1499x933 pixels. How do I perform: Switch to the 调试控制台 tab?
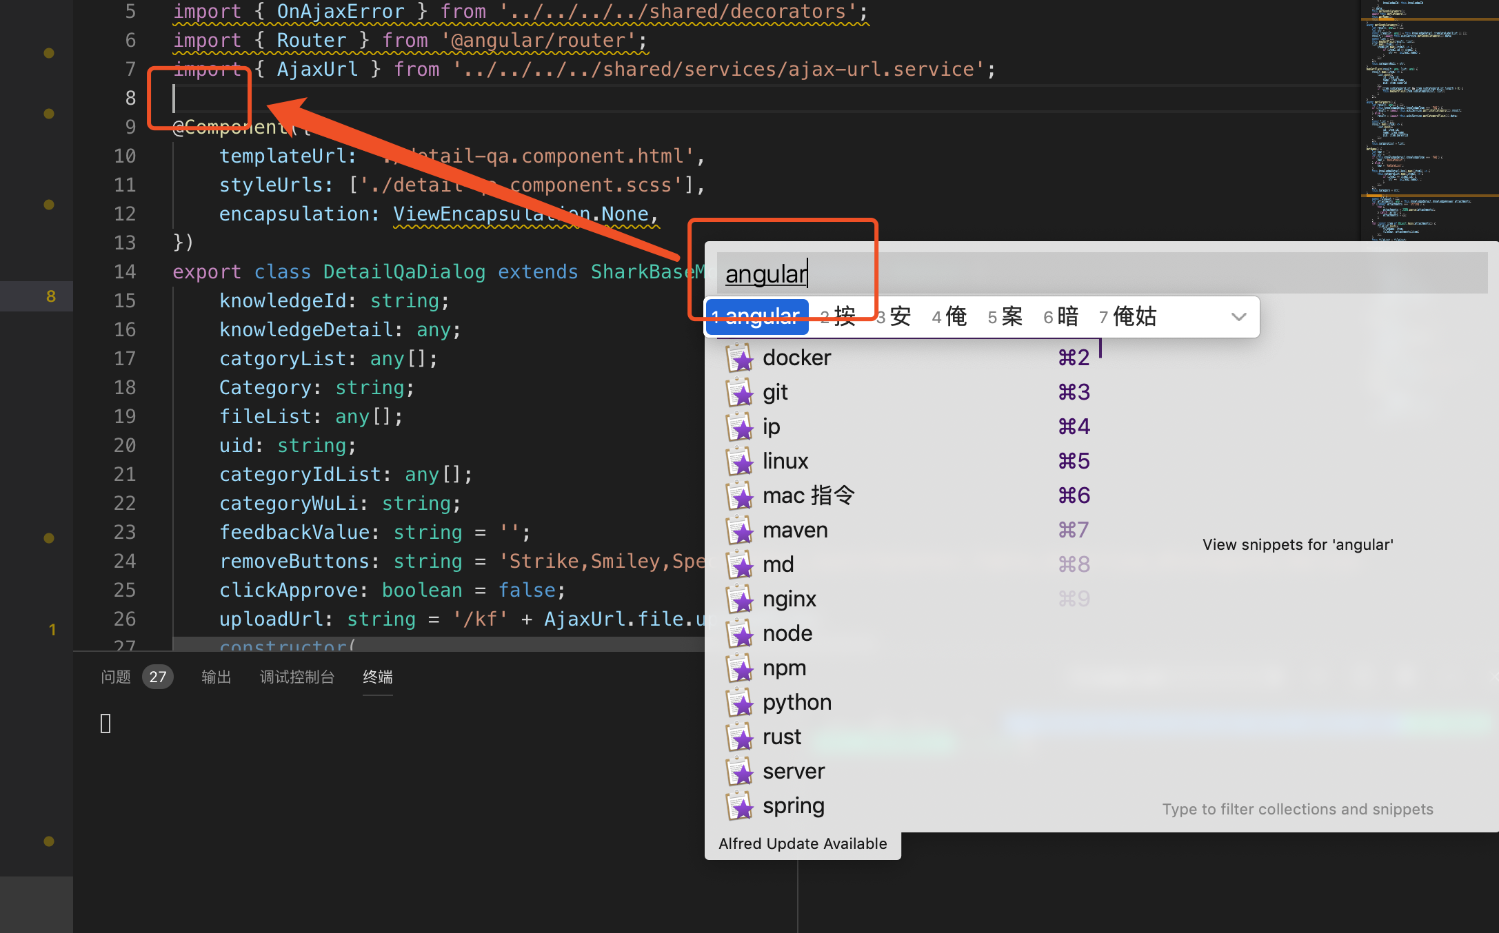click(297, 677)
